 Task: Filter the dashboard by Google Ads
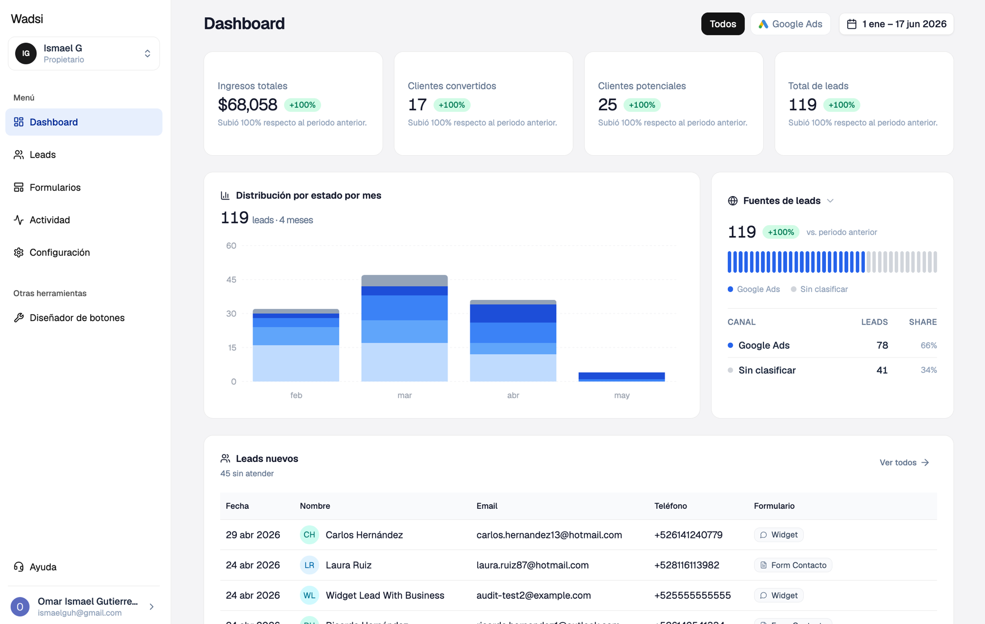(790, 24)
